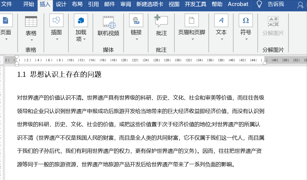Click the 联机视频 online video icon

click(x=109, y=22)
